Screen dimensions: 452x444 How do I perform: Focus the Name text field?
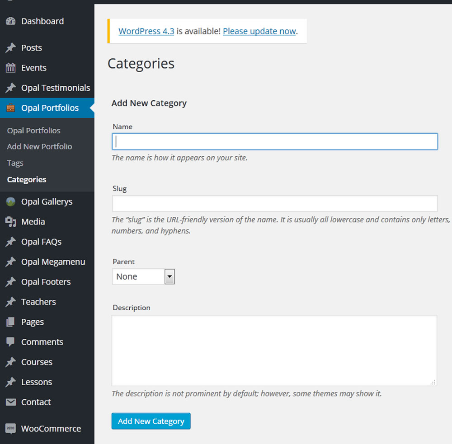click(x=274, y=141)
